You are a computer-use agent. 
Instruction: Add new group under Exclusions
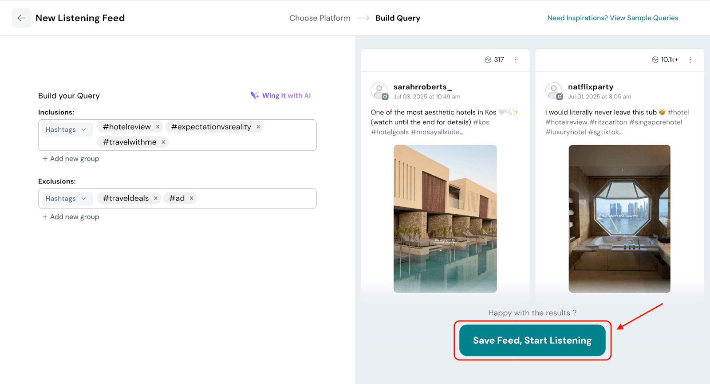tap(71, 217)
